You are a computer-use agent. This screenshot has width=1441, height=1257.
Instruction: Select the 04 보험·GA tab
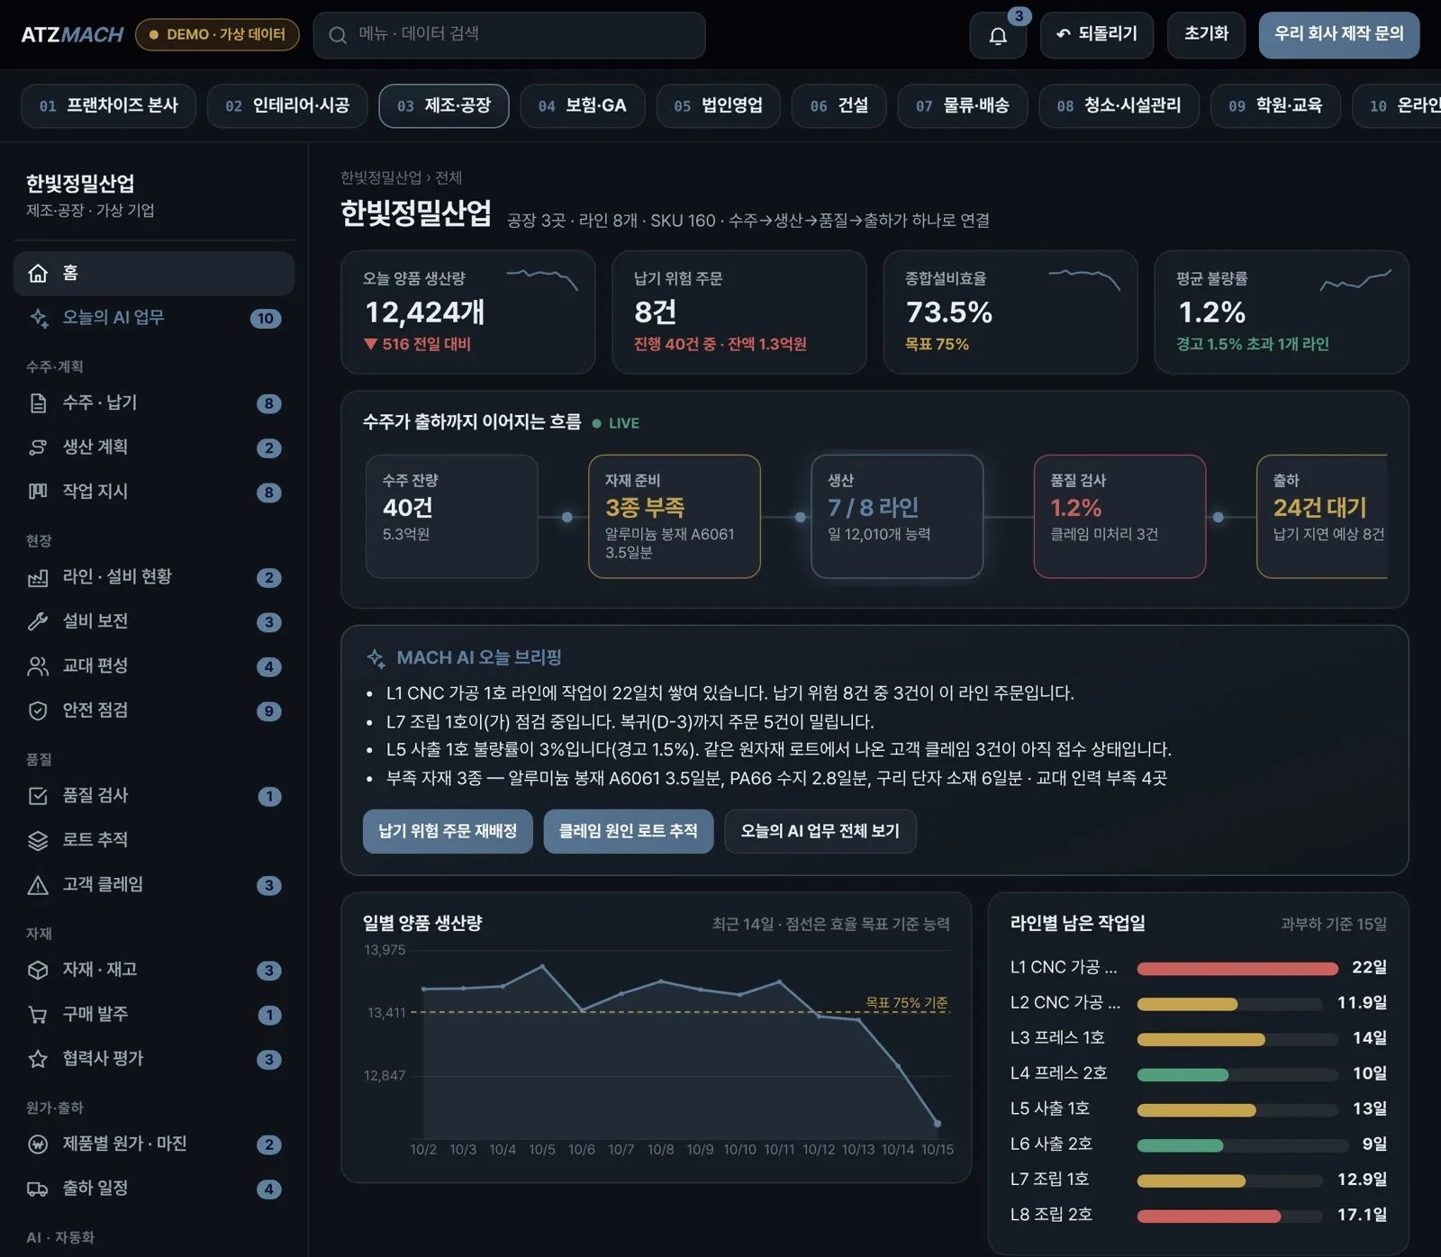click(x=583, y=106)
